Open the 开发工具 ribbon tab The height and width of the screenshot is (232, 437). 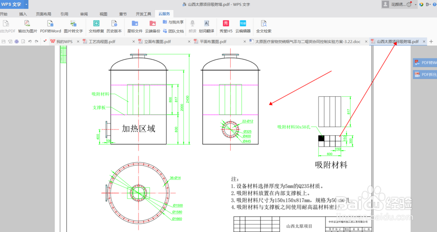143,14
